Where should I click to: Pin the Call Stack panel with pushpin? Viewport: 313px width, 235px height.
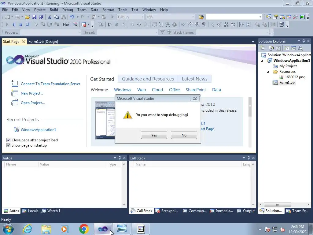pos(249,158)
